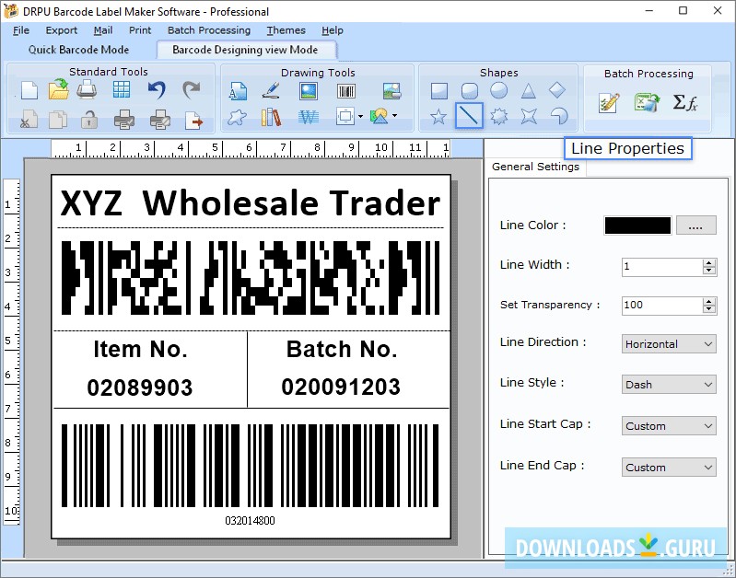Click the printer setup icon in Standard Tools
Viewport: 736px width, 578px height.
[x=87, y=89]
